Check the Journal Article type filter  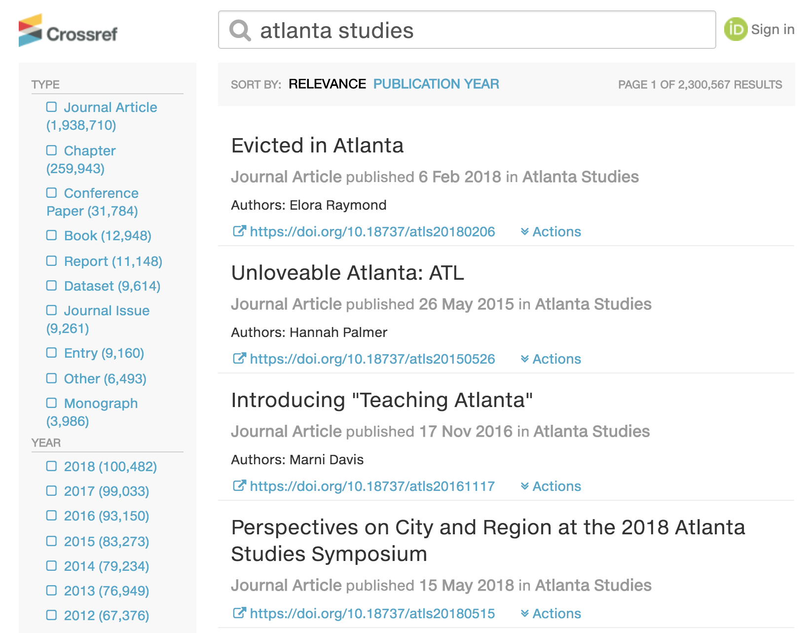pos(52,107)
